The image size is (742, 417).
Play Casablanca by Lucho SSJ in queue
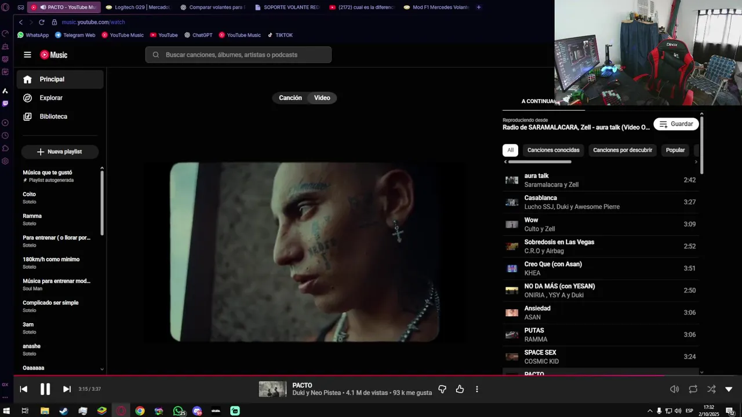tap(600, 202)
